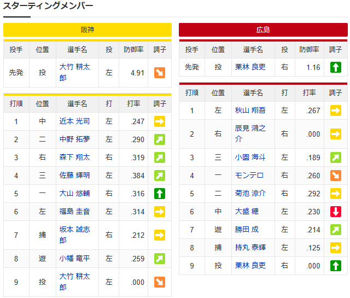Open 近本 光司 player page
This screenshot has width=350, height=298.
74,121
